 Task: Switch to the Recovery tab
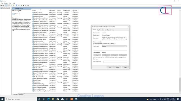coord(104,30)
